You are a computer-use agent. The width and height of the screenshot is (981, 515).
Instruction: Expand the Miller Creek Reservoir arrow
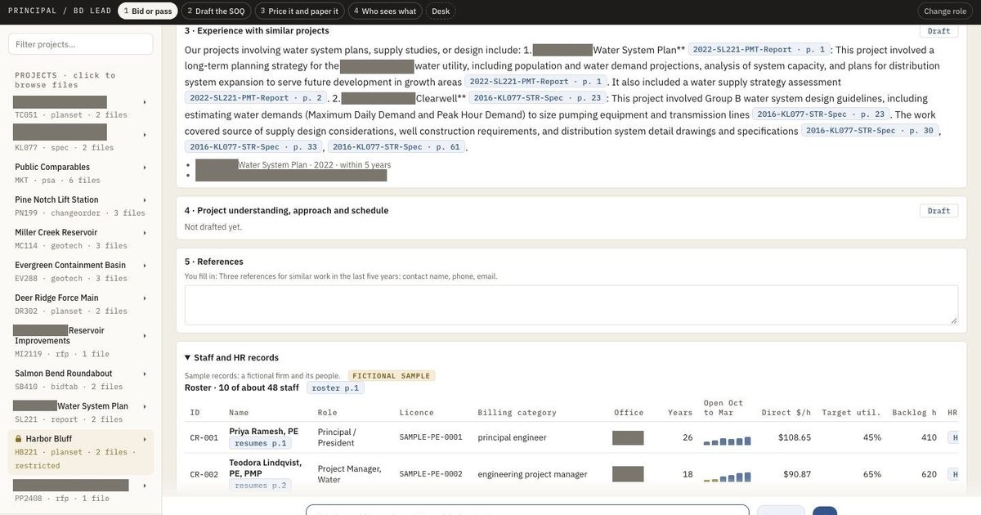[145, 233]
